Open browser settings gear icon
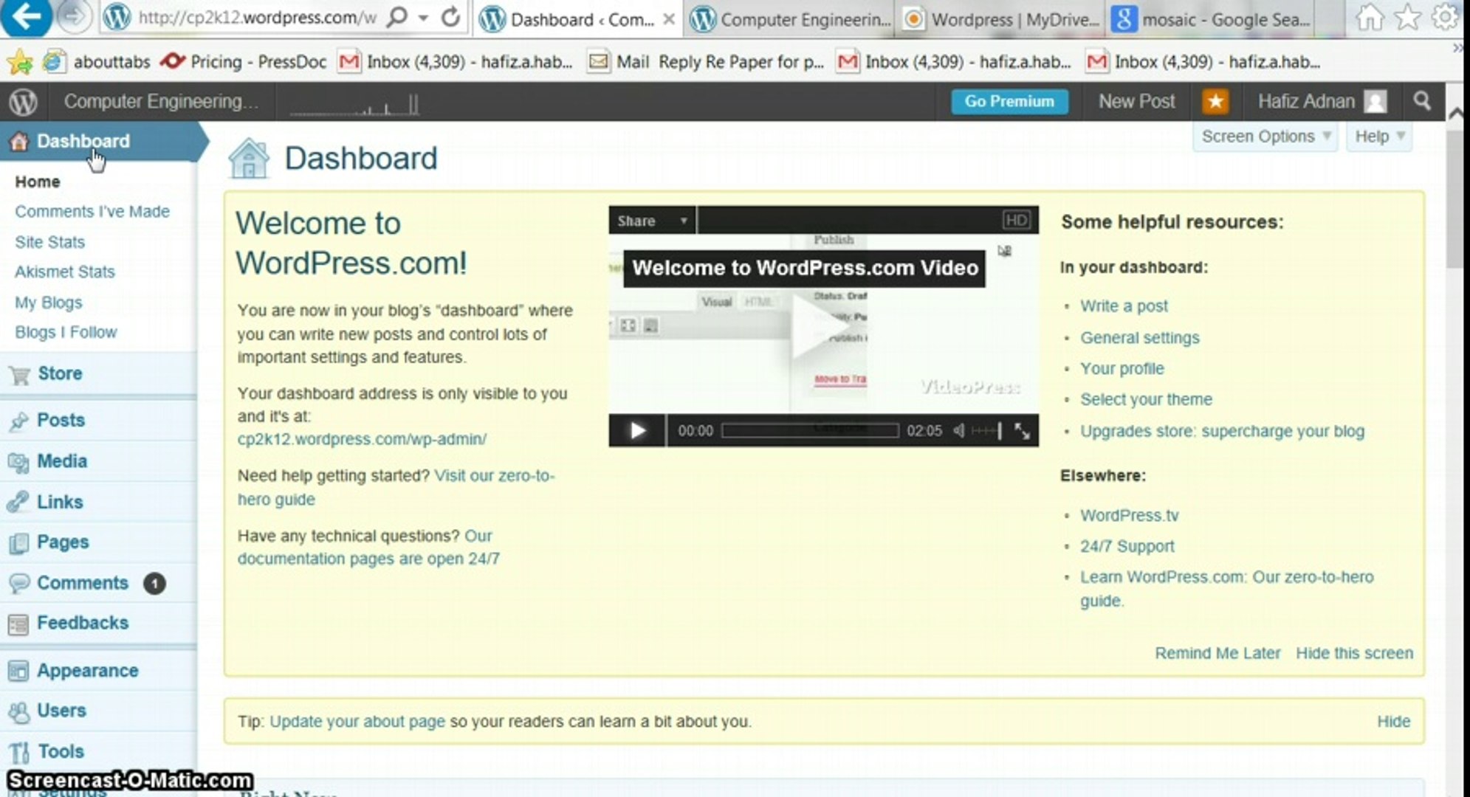The width and height of the screenshot is (1470, 797). (x=1446, y=18)
